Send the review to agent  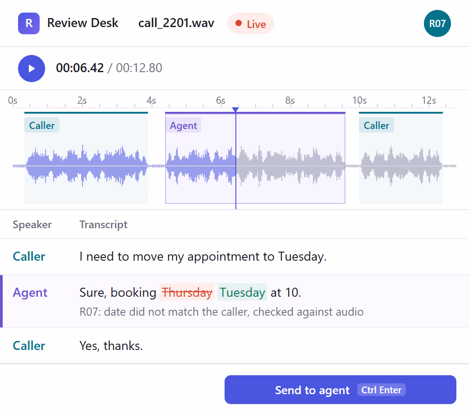pos(340,390)
